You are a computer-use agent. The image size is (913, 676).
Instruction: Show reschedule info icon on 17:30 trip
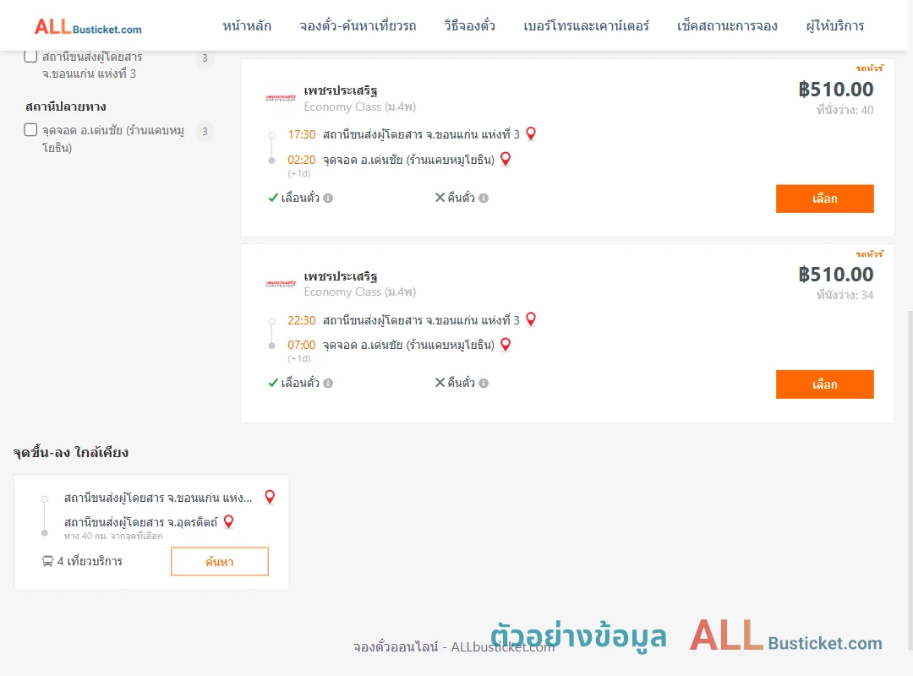pos(328,198)
